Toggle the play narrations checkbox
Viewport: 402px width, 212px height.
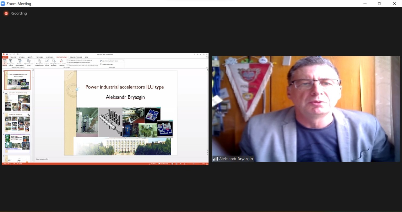68,60
